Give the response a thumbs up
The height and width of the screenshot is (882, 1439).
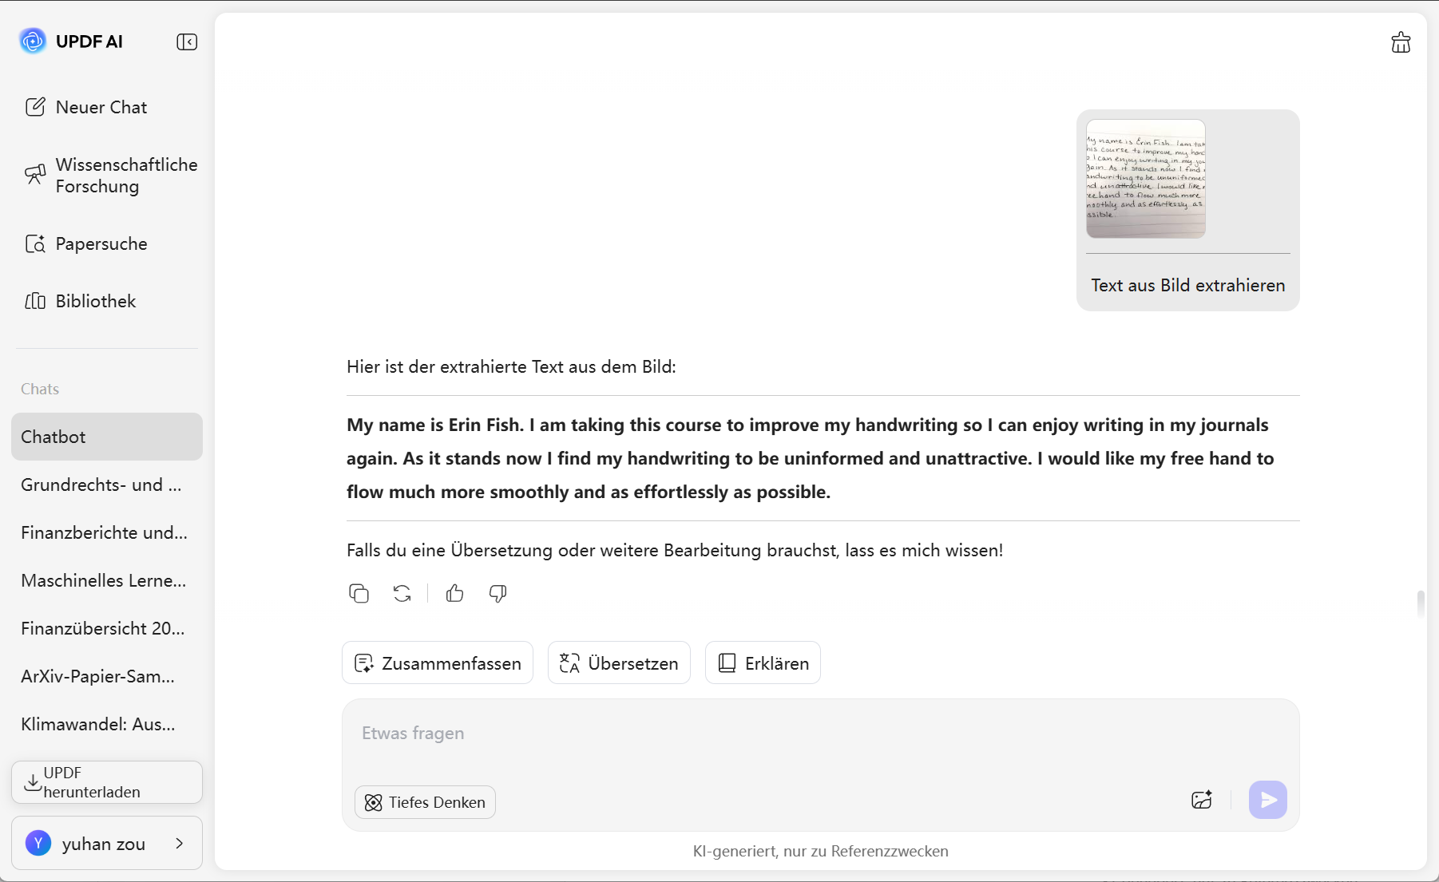(x=455, y=593)
